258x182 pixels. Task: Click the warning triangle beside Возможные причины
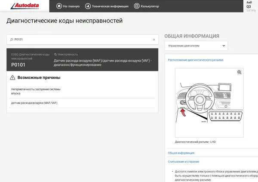(12, 78)
